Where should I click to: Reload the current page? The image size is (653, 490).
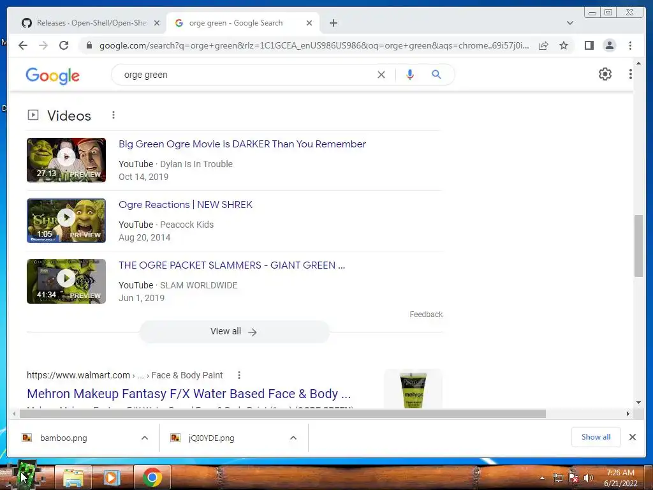tap(64, 45)
